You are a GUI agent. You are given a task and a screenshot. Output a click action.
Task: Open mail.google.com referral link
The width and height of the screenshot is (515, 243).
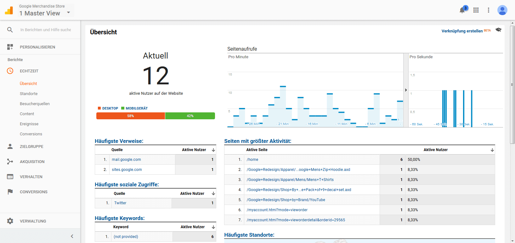click(126, 160)
